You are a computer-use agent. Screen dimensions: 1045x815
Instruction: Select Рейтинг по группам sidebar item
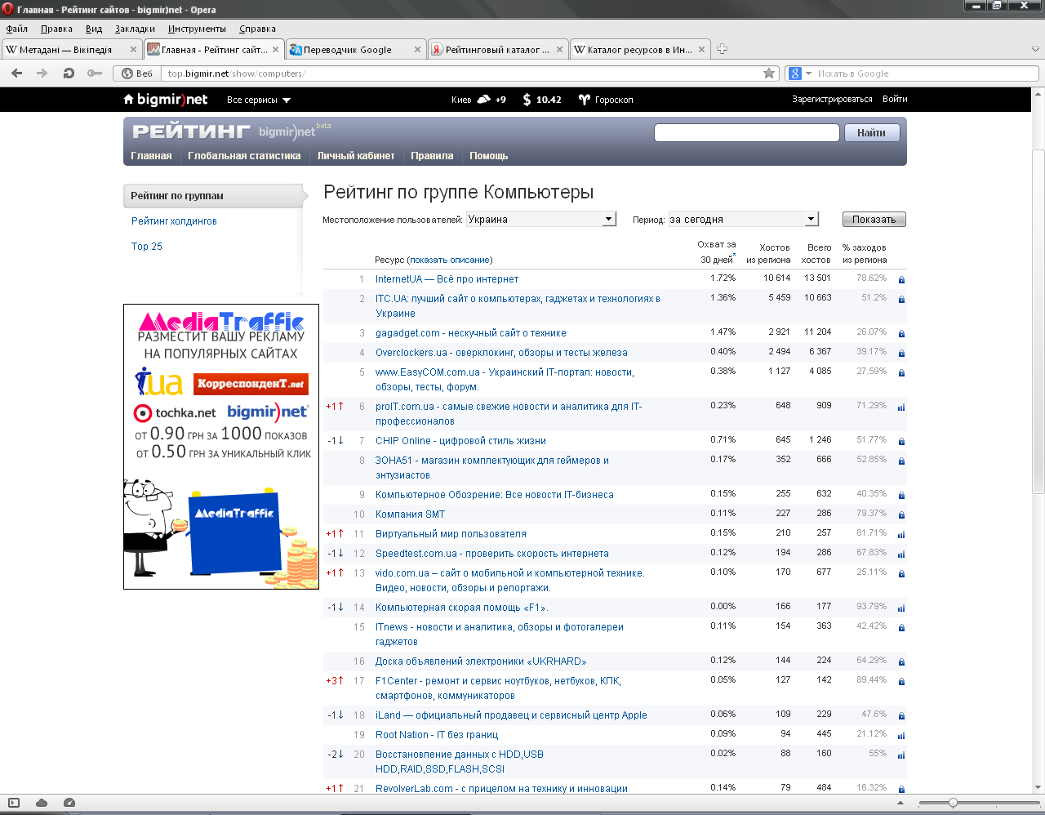point(214,196)
